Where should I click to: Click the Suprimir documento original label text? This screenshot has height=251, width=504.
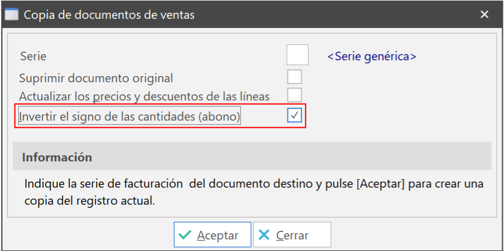coord(96,78)
